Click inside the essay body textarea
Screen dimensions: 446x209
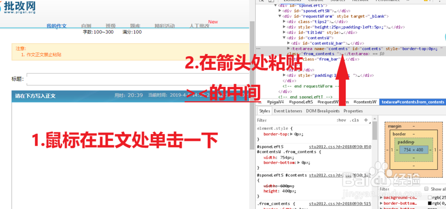click(130, 155)
